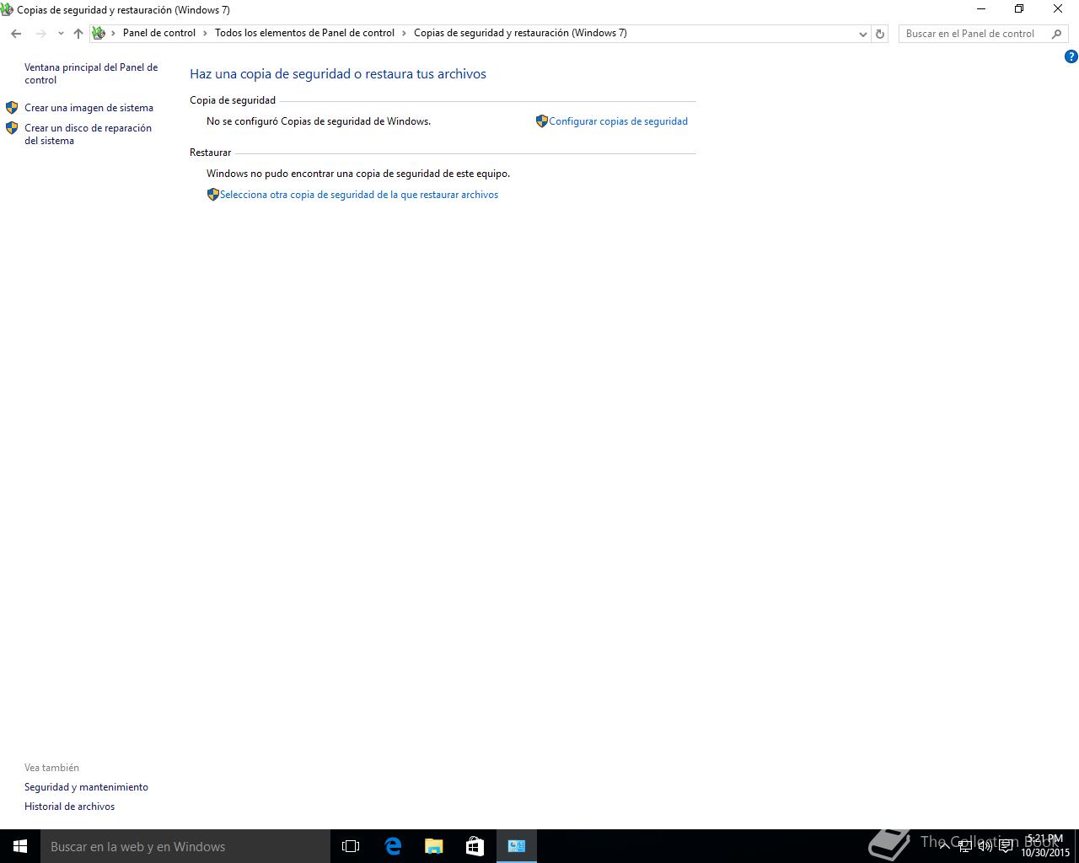Click the Up one level arrow

(x=78, y=34)
